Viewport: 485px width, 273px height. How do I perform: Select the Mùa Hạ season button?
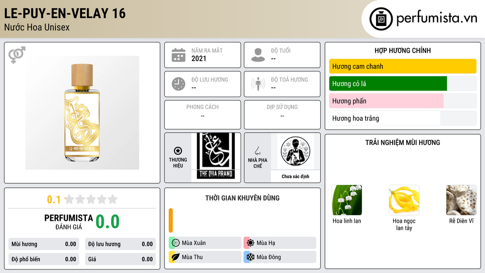(280, 243)
